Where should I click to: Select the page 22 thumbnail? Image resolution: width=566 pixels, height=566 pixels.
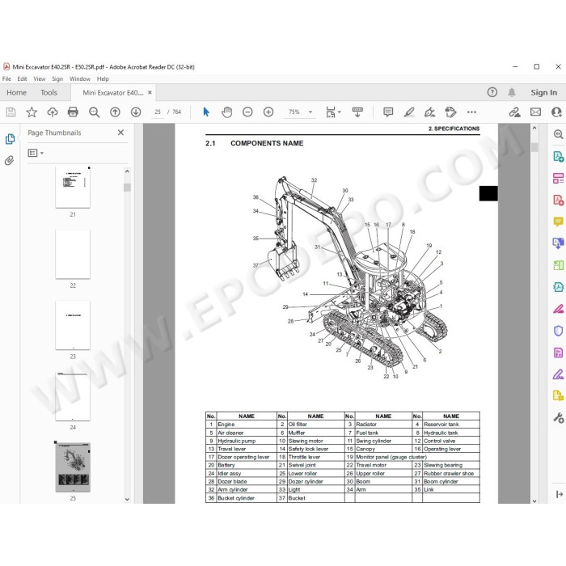(73, 255)
